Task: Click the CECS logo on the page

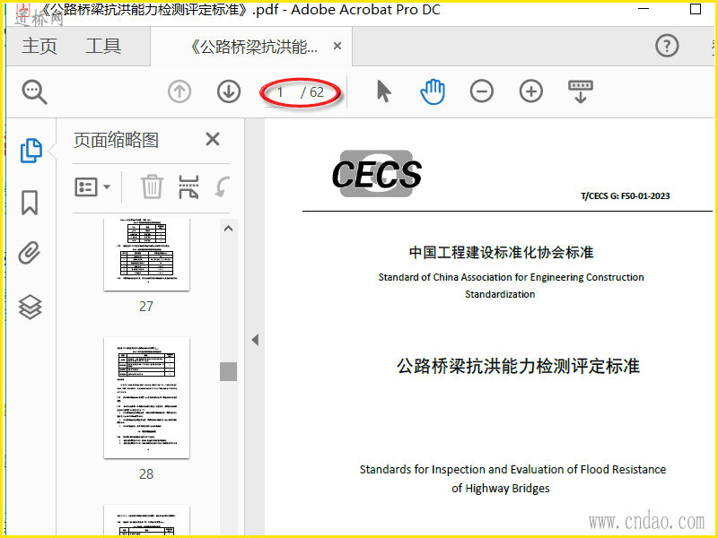Action: (x=376, y=174)
